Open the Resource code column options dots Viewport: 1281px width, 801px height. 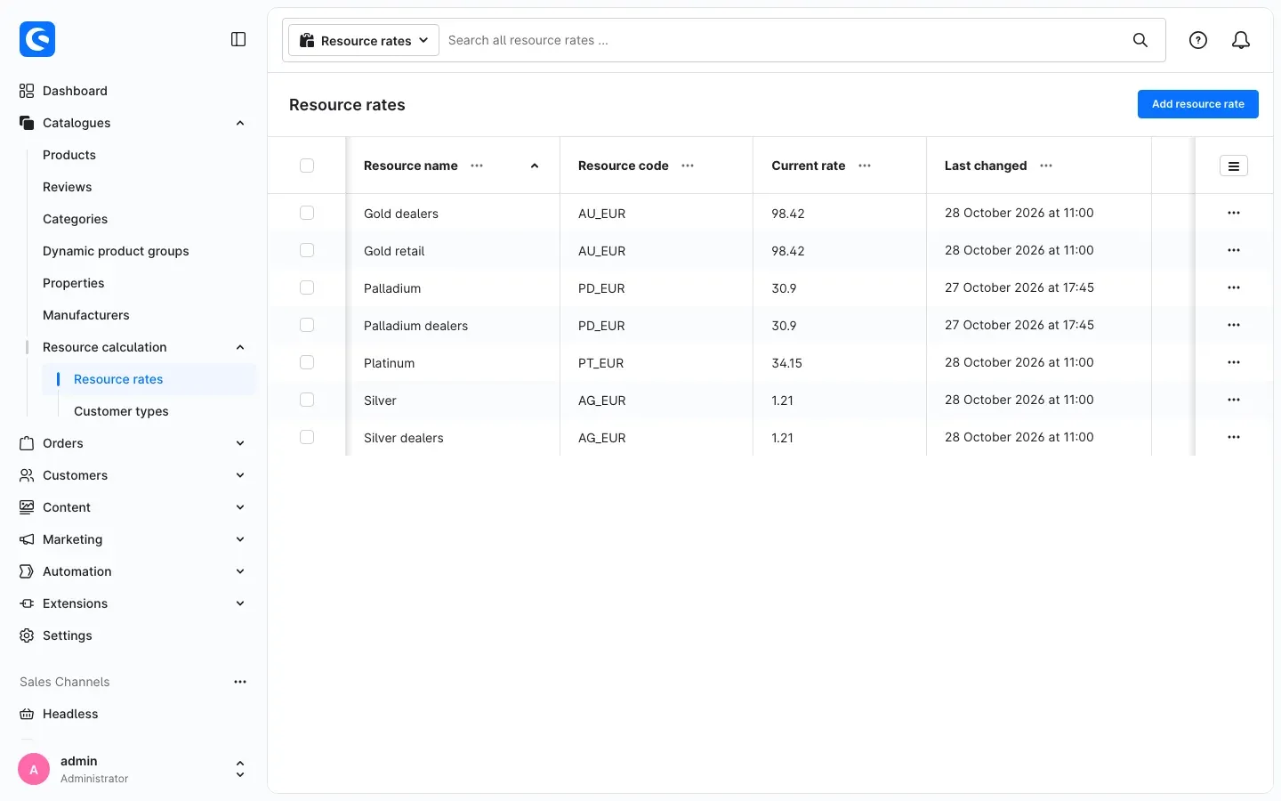(x=688, y=166)
